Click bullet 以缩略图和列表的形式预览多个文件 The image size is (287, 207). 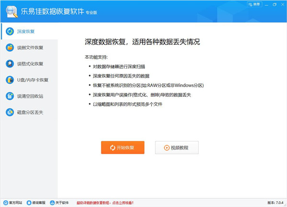(x=127, y=104)
